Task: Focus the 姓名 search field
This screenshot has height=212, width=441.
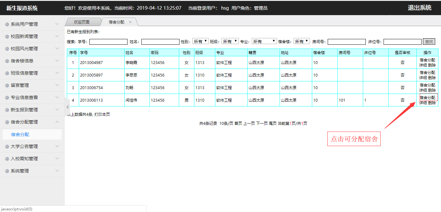Action: [x=160, y=42]
